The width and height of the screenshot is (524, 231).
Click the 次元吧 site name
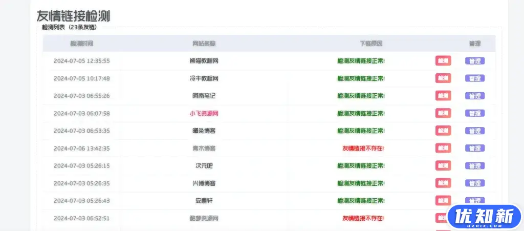pos(204,165)
